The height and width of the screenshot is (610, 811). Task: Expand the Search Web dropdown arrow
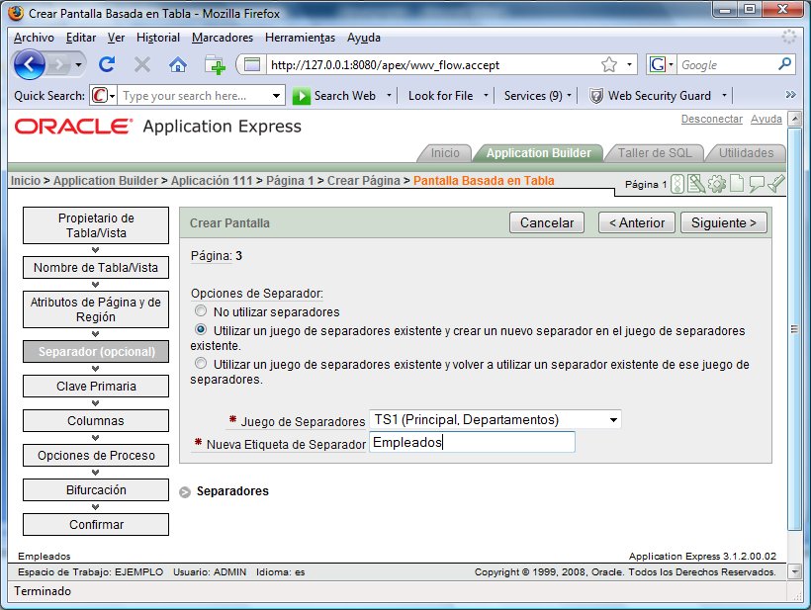click(389, 96)
